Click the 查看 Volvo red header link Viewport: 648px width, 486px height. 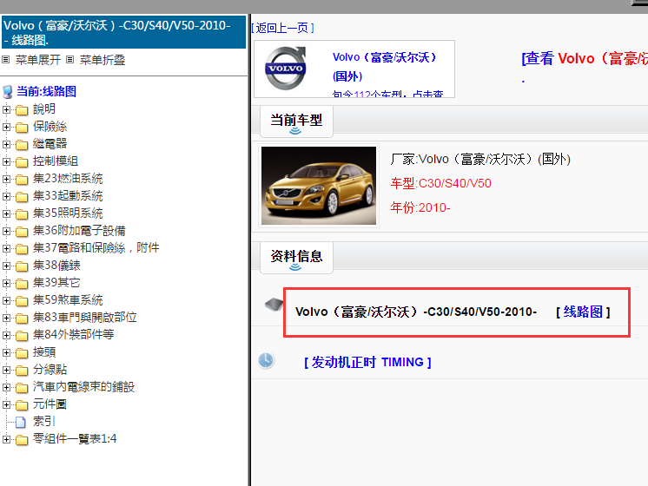point(585,59)
